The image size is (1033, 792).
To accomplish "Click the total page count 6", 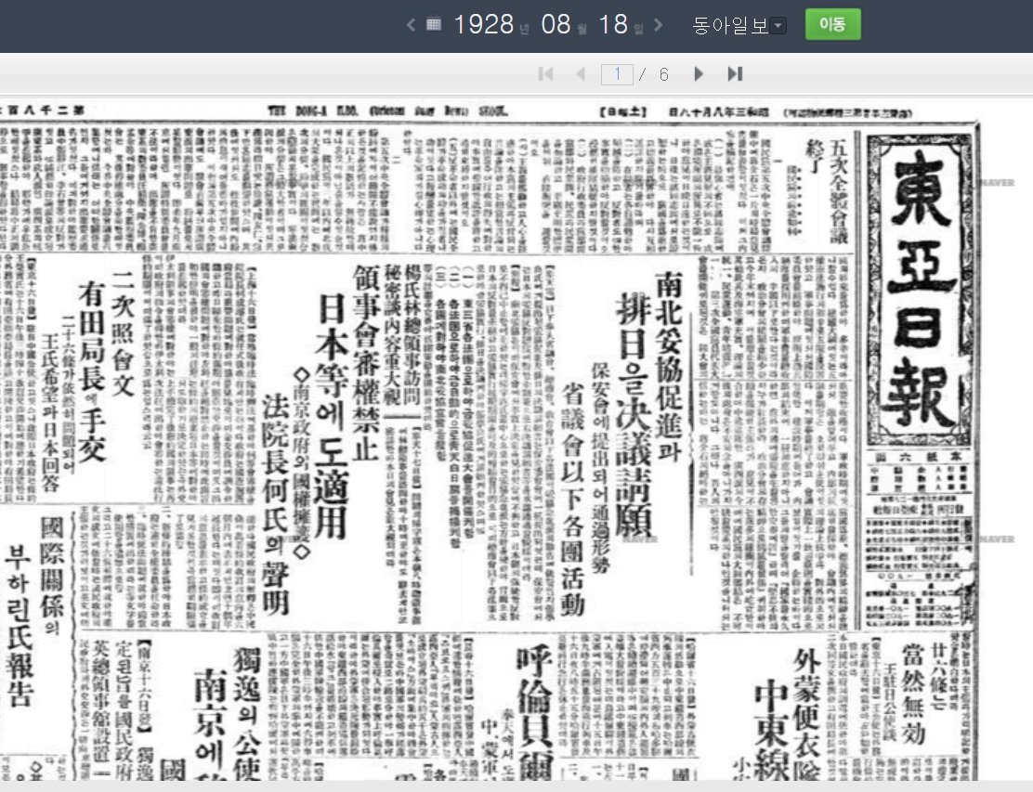I will click(664, 74).
